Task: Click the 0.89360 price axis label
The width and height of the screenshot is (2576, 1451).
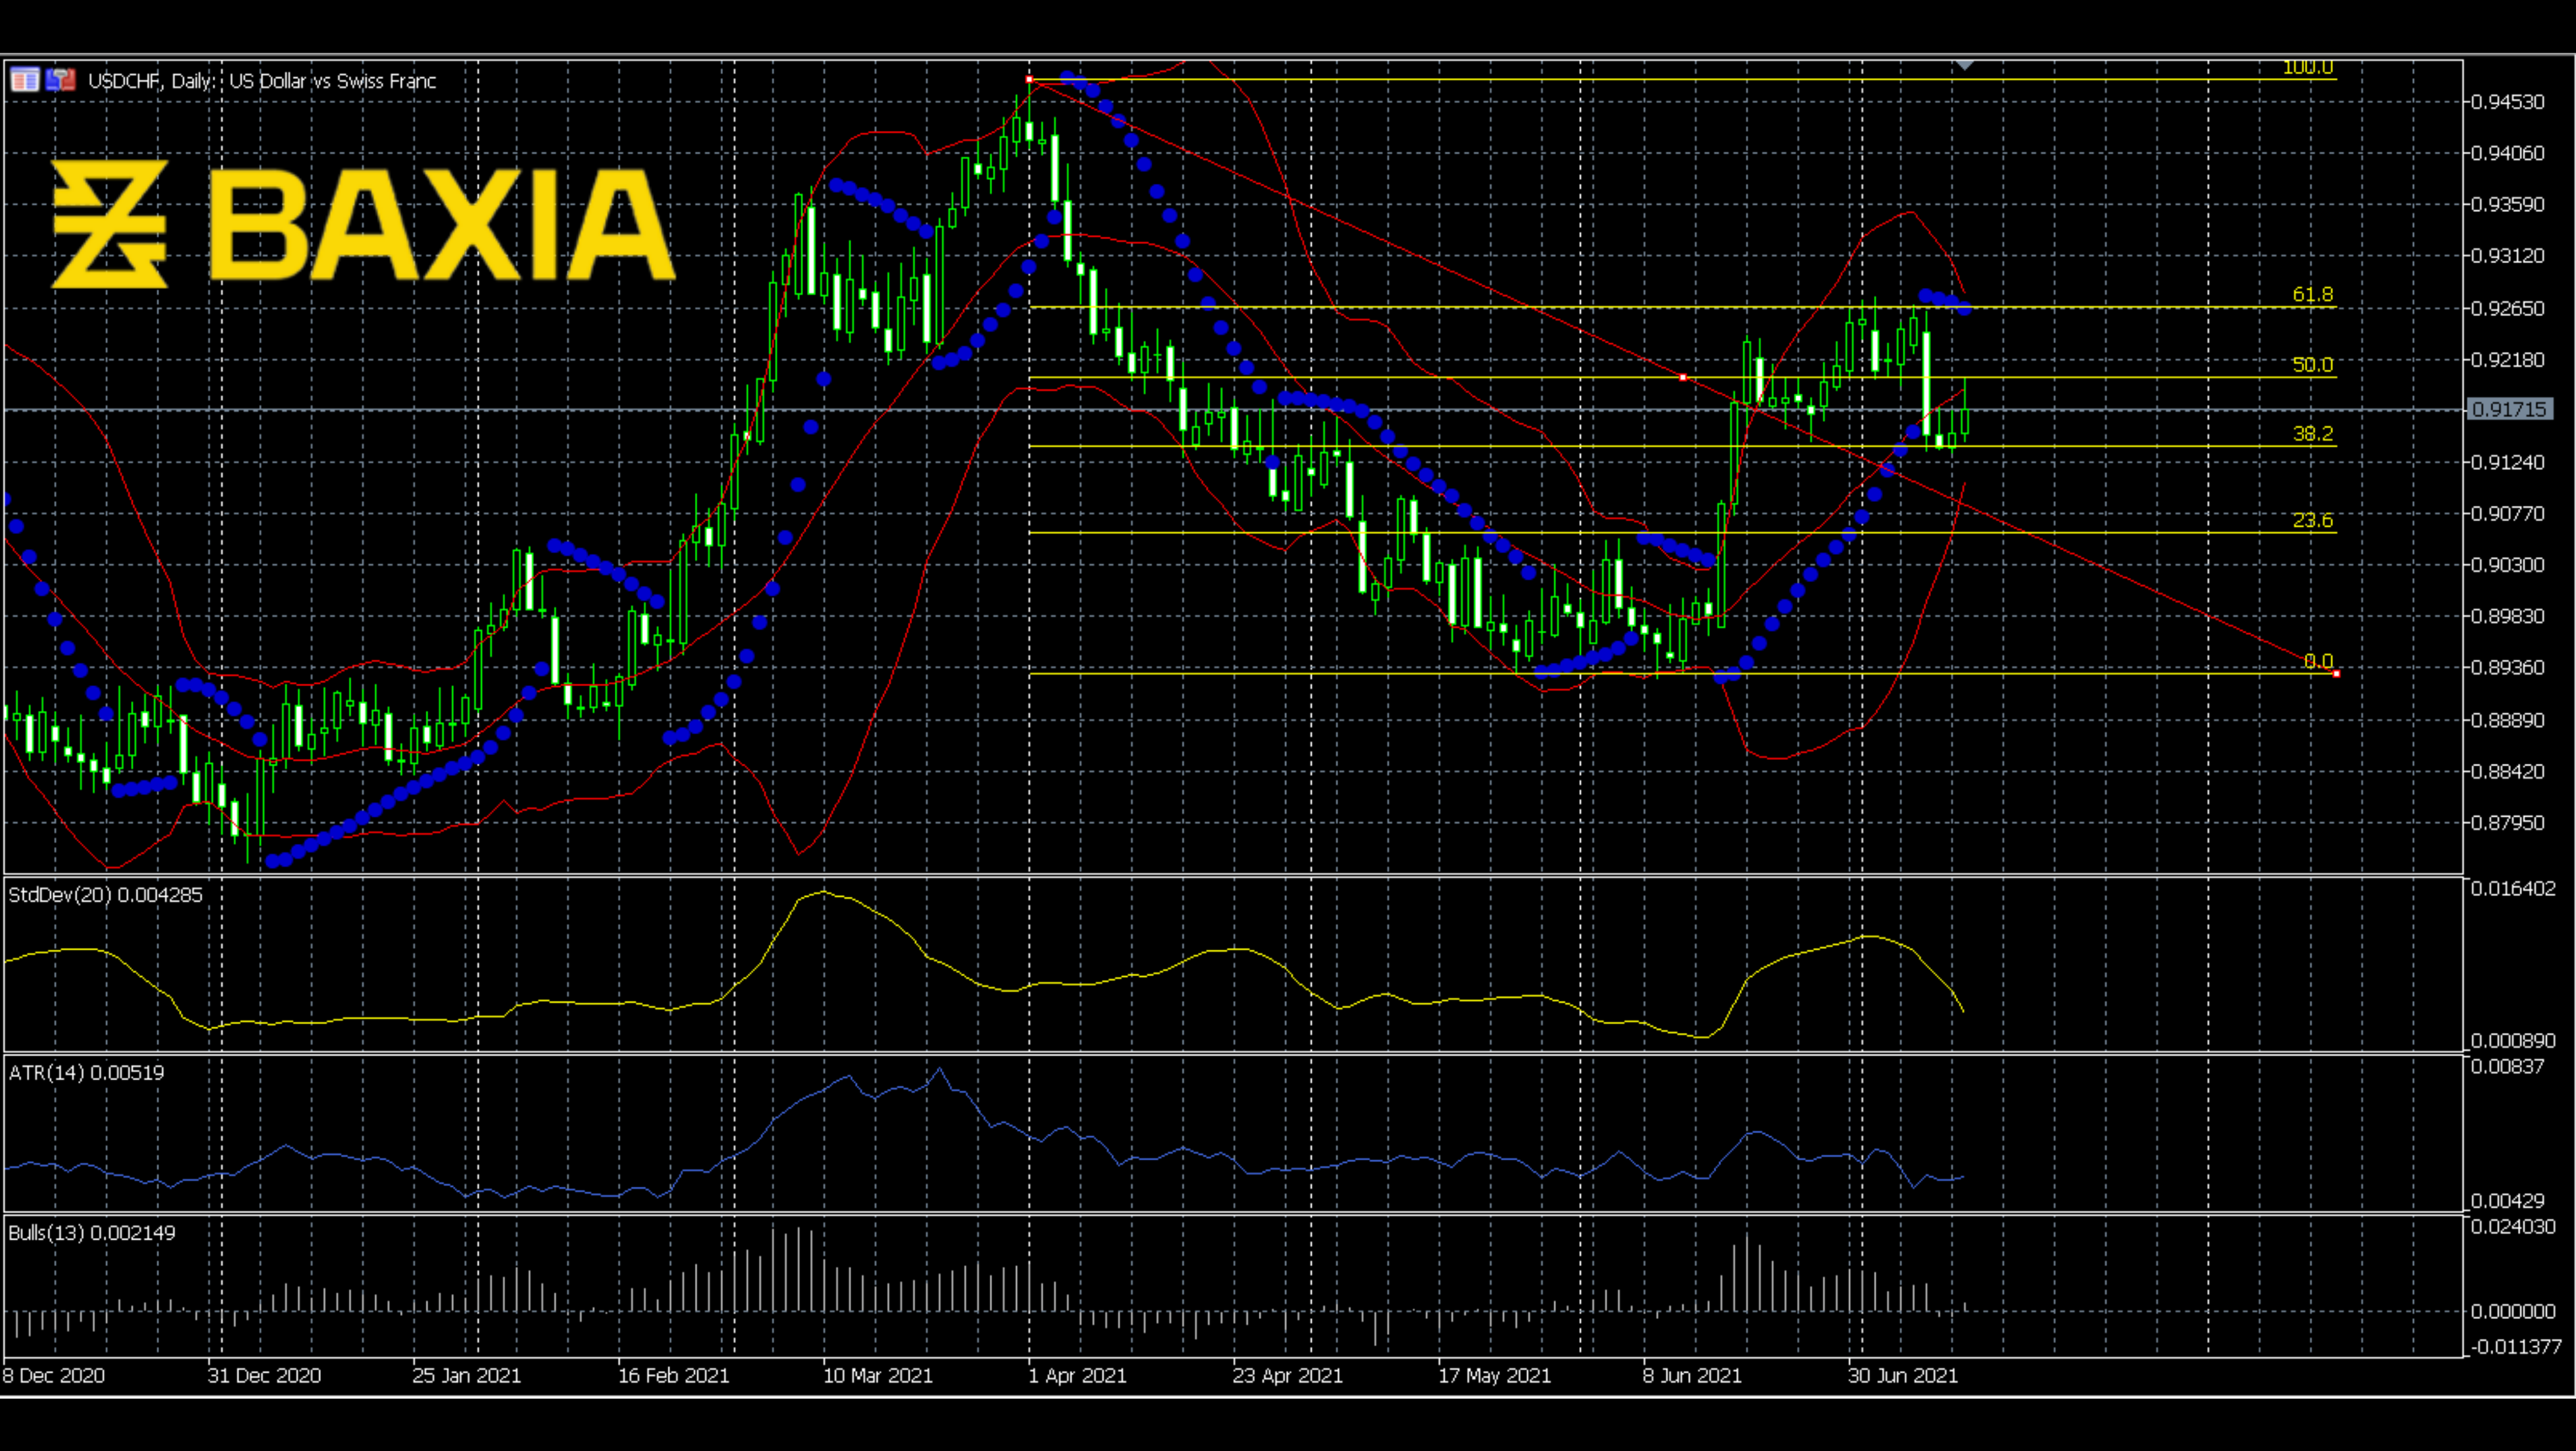Action: (x=2508, y=667)
